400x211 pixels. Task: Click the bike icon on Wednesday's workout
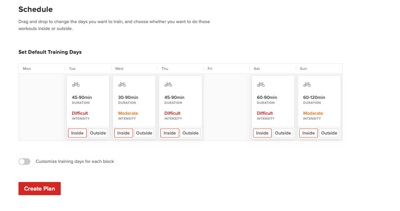pos(122,85)
